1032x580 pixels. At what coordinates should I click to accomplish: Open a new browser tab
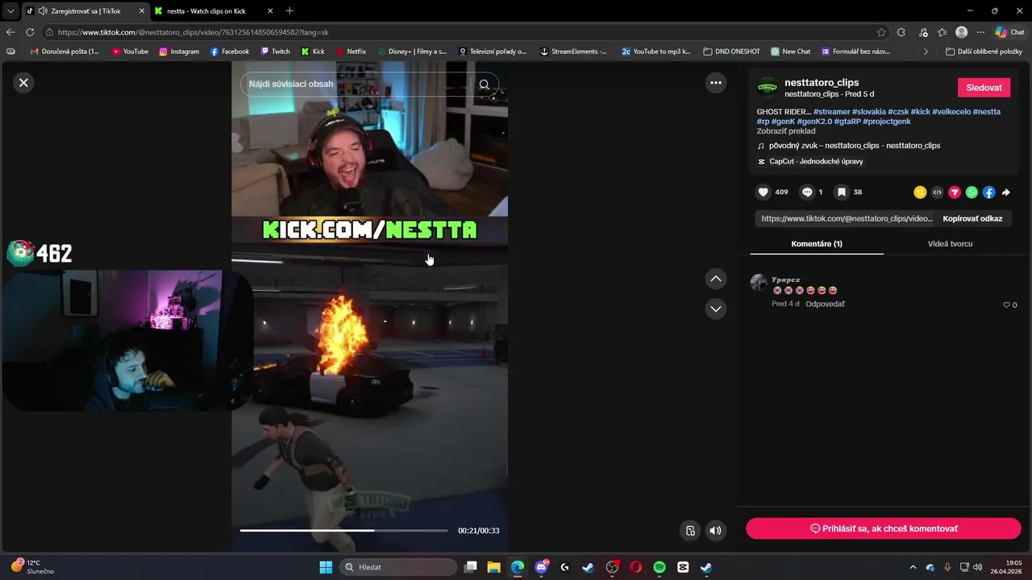pos(289,10)
